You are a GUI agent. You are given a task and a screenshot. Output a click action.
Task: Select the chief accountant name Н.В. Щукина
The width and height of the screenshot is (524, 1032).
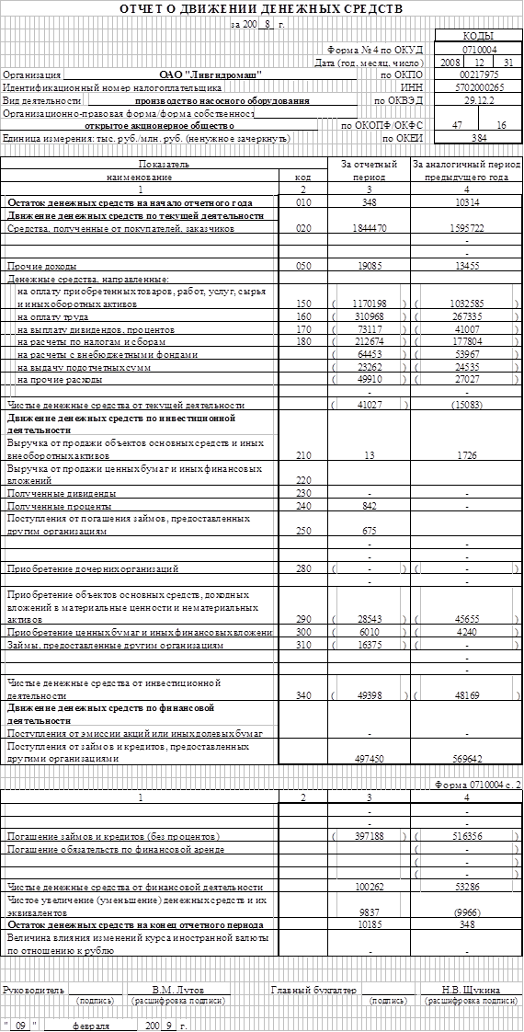(x=471, y=990)
